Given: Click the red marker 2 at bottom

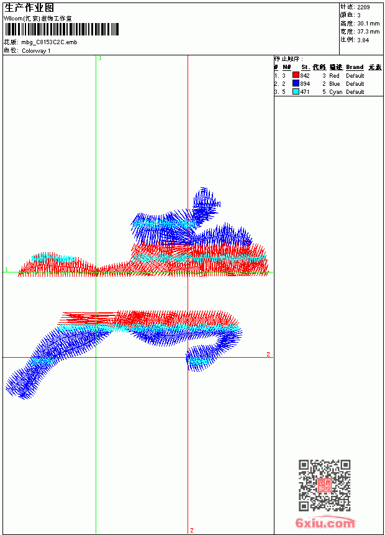Looking at the screenshot, I should tap(192, 530).
